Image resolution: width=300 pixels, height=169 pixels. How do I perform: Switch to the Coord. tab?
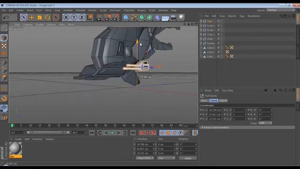coord(213,100)
